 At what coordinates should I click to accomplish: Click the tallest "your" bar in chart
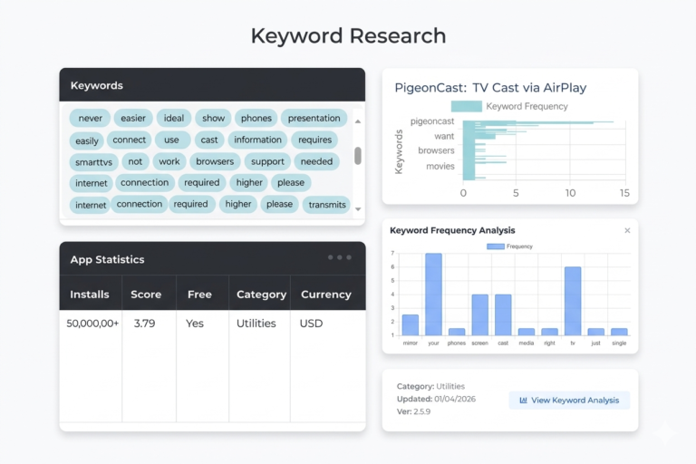(x=433, y=295)
